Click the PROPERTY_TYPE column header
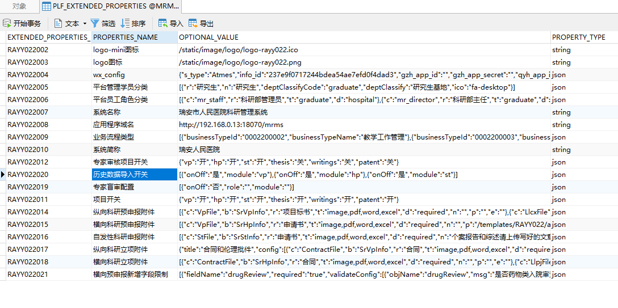The height and width of the screenshot is (308, 618). coord(584,37)
